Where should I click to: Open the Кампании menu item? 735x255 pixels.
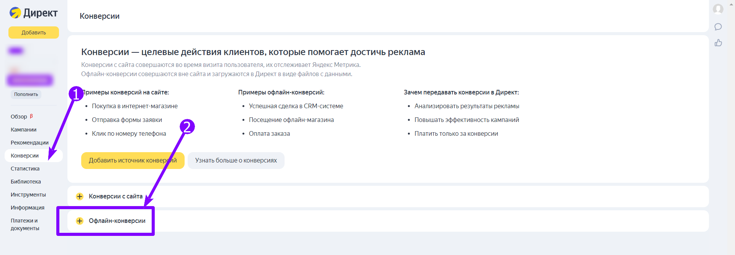24,130
